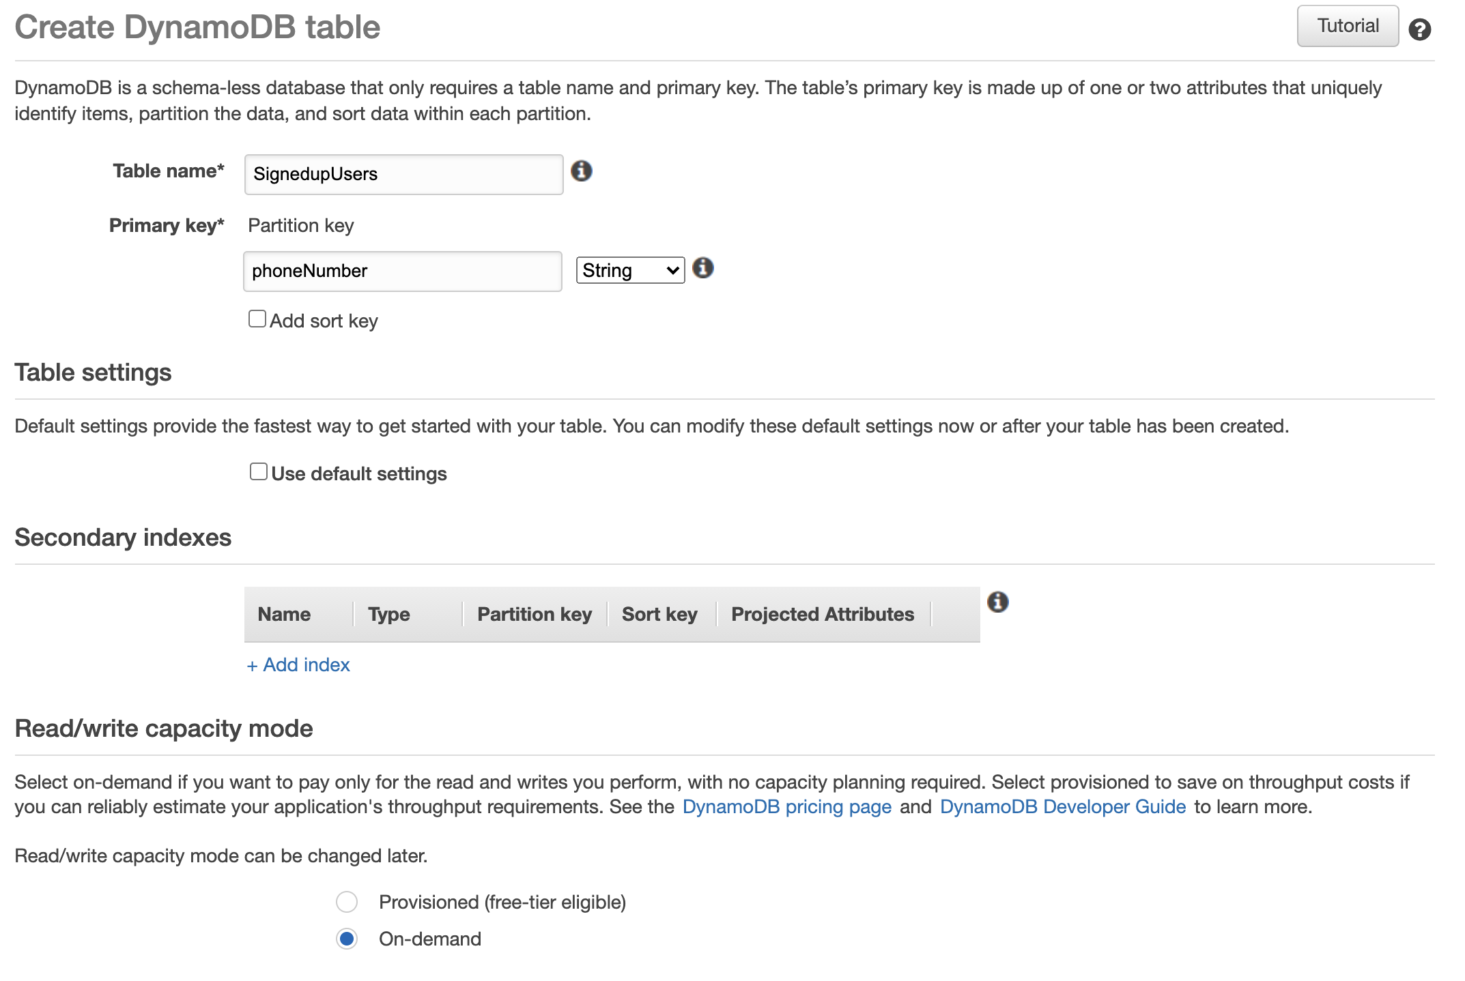Check Use default settings option
Screen dimensions: 1465x981
257,471
